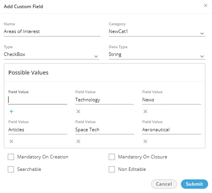
Task: Click the Add Custom Field title
Action: [x=23, y=7]
